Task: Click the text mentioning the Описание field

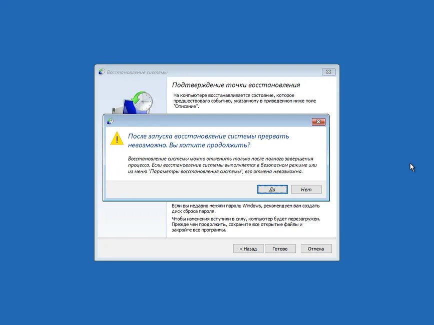Action: tap(244, 100)
